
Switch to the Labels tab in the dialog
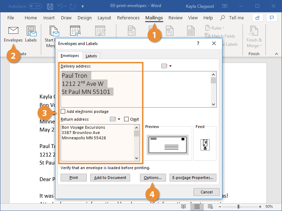coord(91,56)
